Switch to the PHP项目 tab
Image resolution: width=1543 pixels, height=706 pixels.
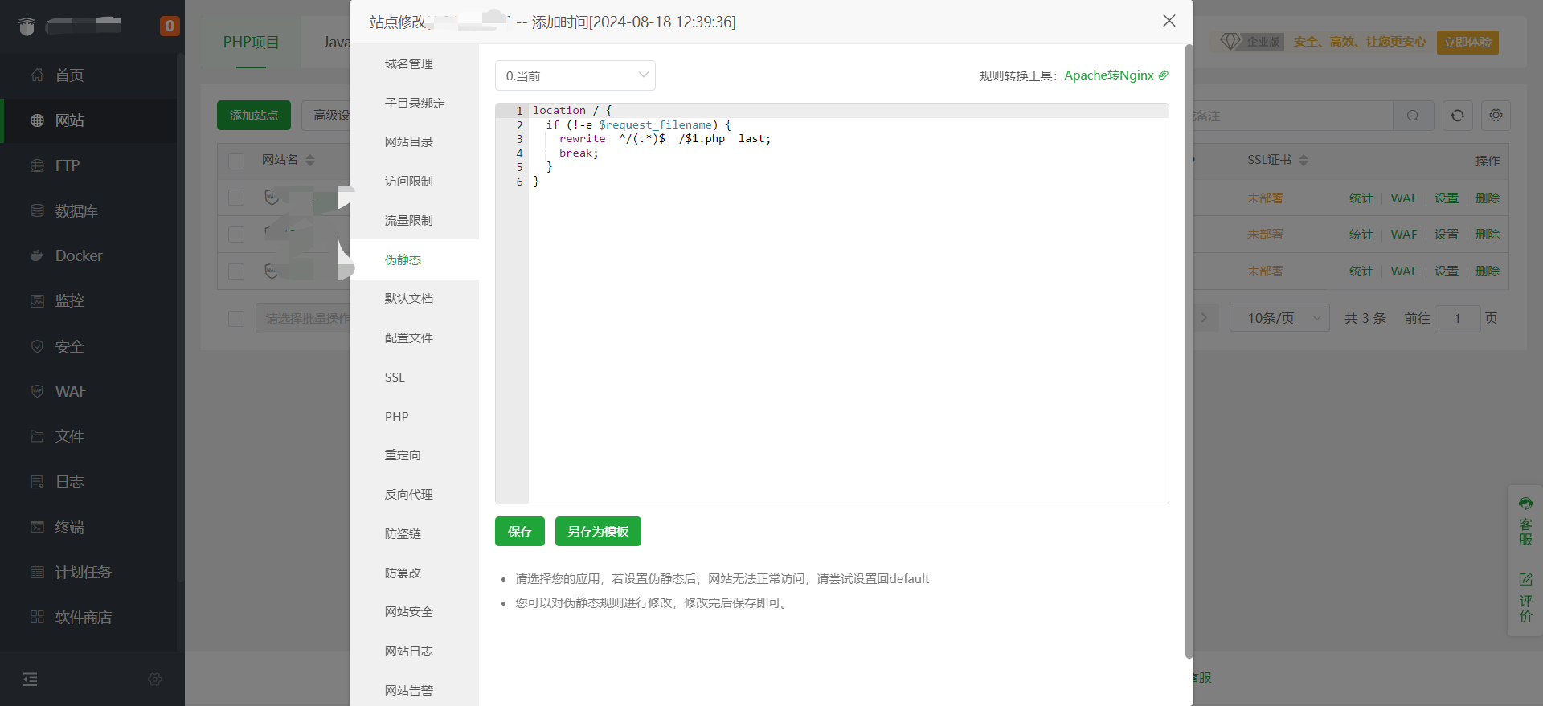coord(251,43)
